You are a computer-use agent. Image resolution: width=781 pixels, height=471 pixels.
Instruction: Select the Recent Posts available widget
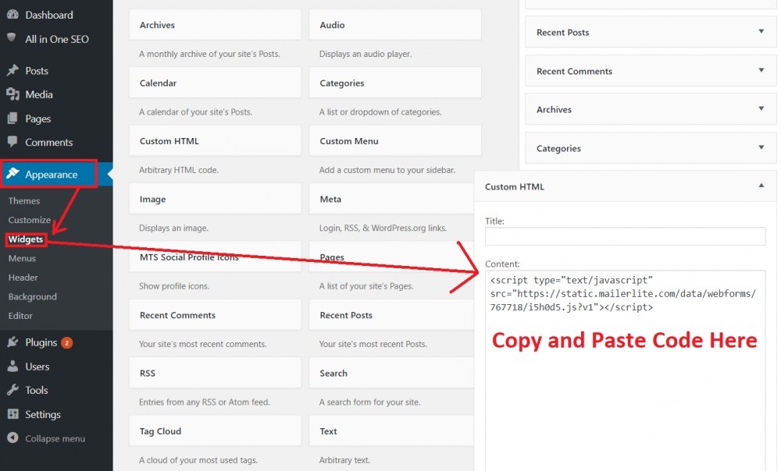[x=391, y=315]
